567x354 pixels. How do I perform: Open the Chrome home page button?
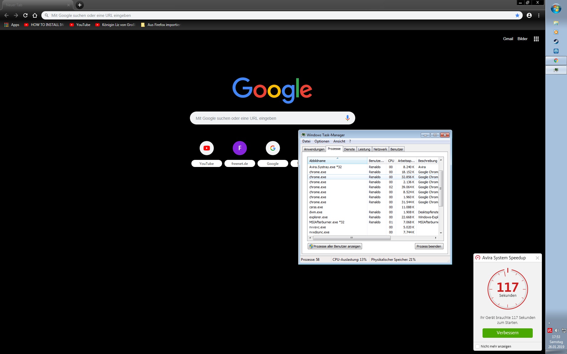(x=35, y=15)
